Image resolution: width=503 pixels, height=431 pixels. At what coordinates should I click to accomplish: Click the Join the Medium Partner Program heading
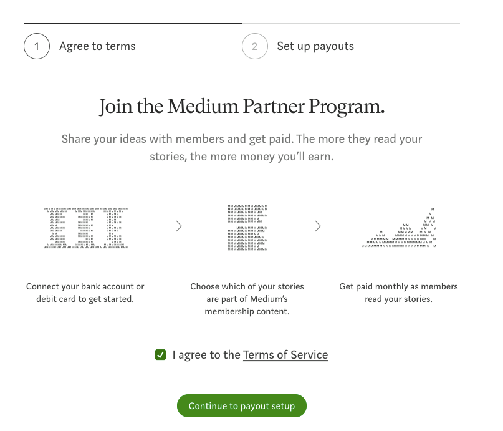click(x=242, y=106)
